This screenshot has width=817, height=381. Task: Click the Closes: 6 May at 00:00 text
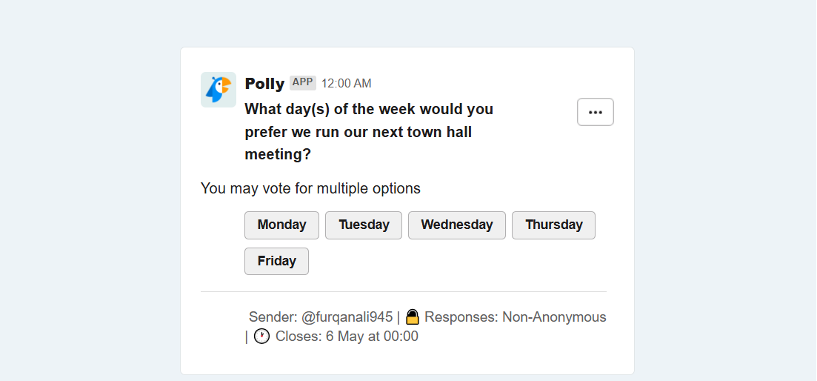(x=347, y=337)
